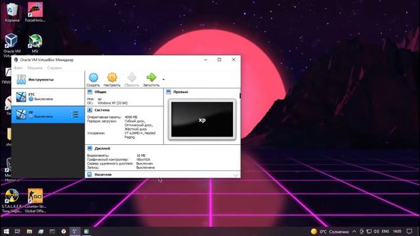Viewport: 420px width, 236px height.
Task: Click the Task View taskbar icon
Action: coord(18,231)
